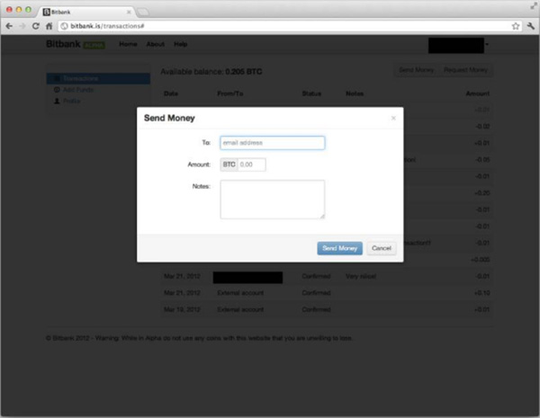Click the Amount column header
Screen dimensions: 540x418
pos(478,93)
